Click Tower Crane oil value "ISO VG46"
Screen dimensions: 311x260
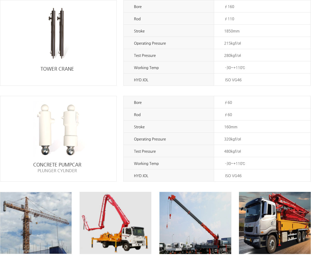pyautogui.click(x=233, y=80)
